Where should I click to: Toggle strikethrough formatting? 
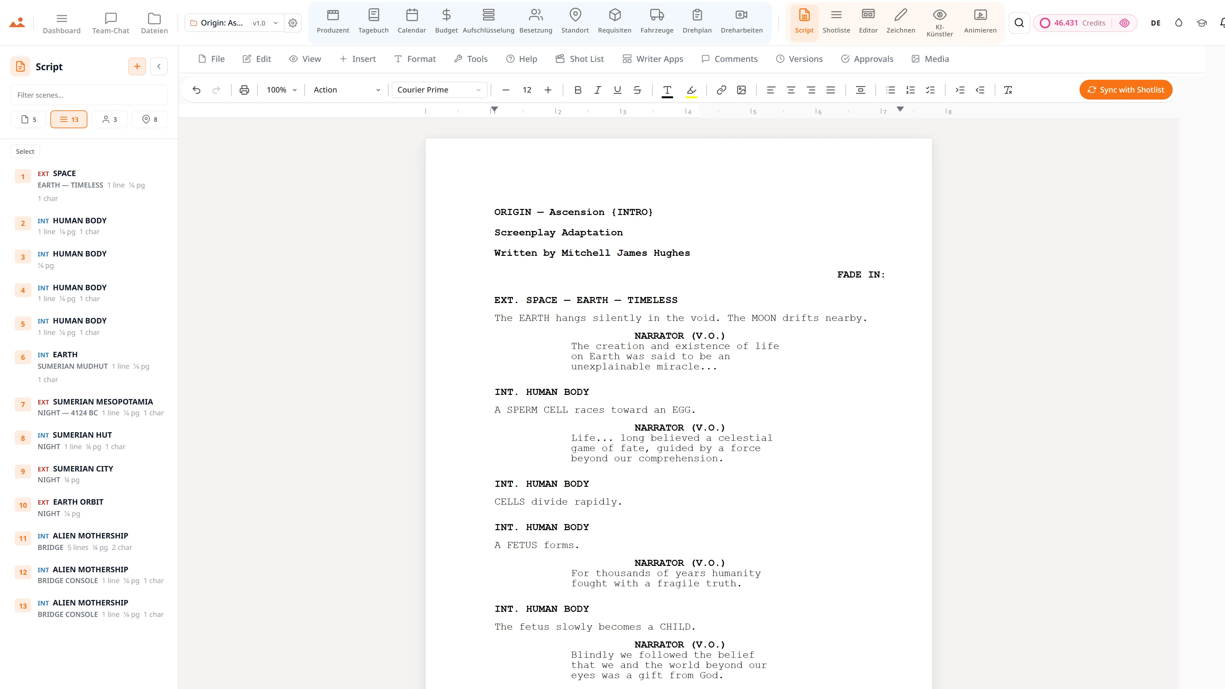pyautogui.click(x=637, y=90)
